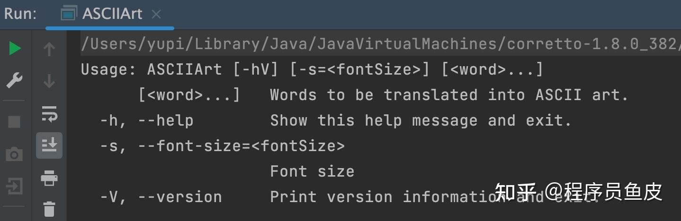This screenshot has width=681, height=221.
Task: Clear all console output with trash icon
Action: click(49, 209)
